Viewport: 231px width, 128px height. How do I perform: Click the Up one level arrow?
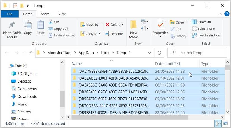(x=31, y=53)
